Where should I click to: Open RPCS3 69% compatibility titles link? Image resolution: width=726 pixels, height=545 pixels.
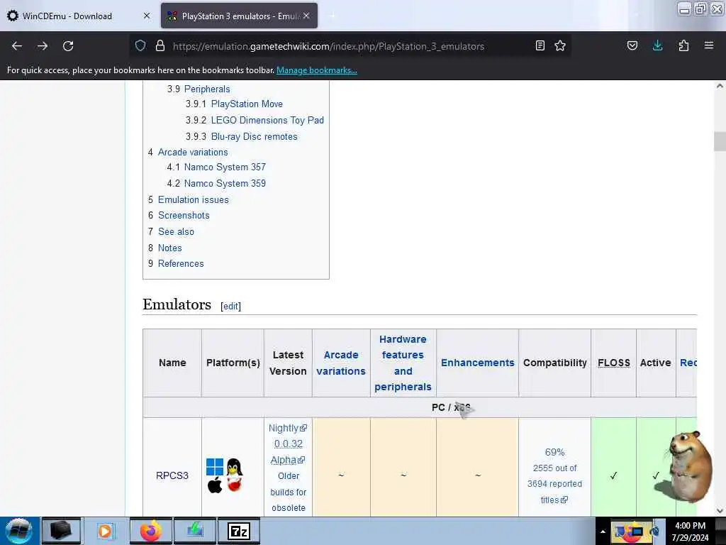pyautogui.click(x=554, y=476)
